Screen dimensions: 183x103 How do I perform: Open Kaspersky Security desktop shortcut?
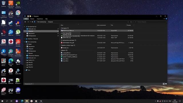[11, 53]
